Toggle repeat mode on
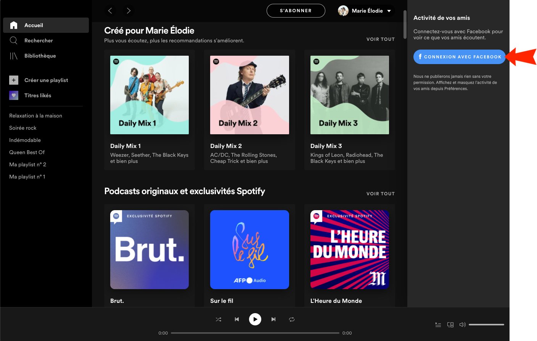 (292, 319)
